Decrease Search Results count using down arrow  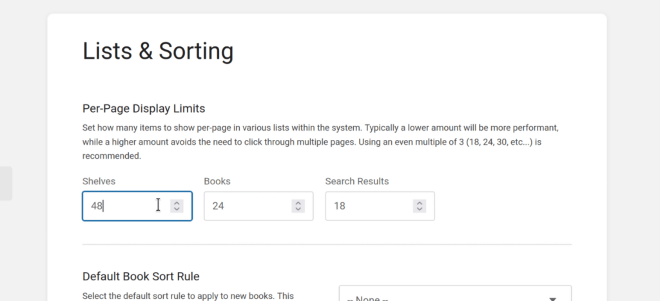click(x=420, y=209)
